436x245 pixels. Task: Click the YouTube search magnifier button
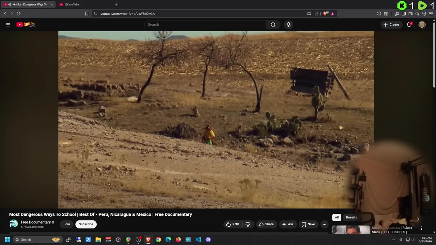[x=273, y=24]
